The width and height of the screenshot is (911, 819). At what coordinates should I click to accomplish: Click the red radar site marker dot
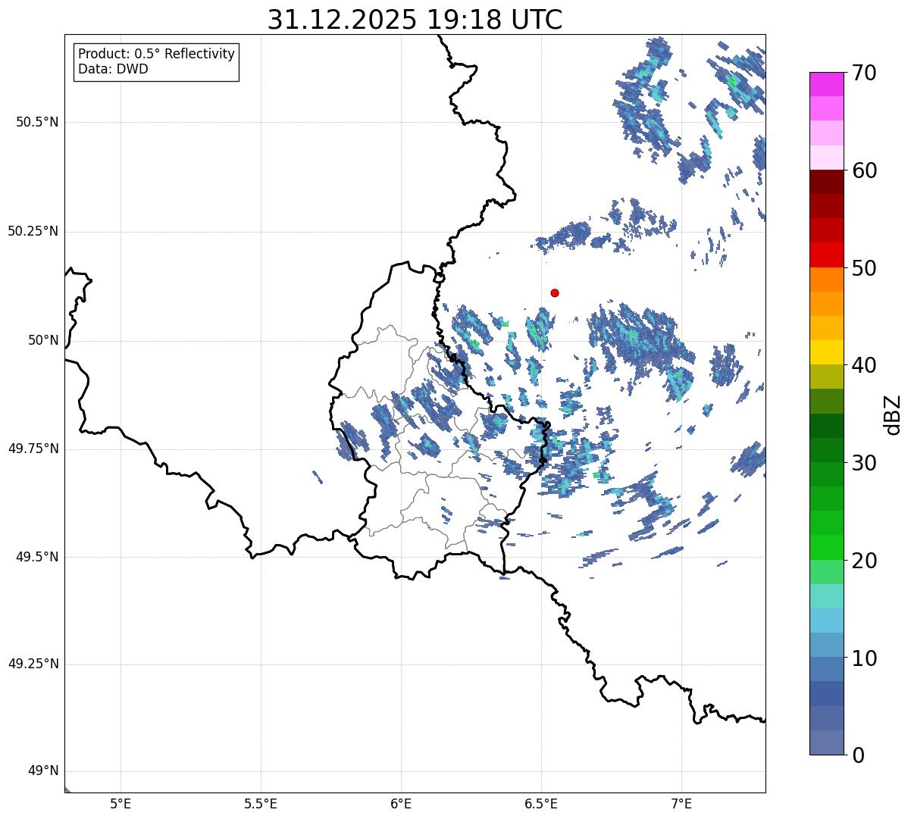click(555, 292)
